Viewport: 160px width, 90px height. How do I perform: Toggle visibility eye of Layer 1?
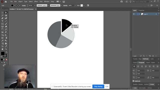click(134, 14)
